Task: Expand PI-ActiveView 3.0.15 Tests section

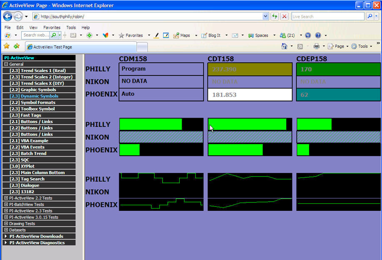Action: (x=6, y=217)
